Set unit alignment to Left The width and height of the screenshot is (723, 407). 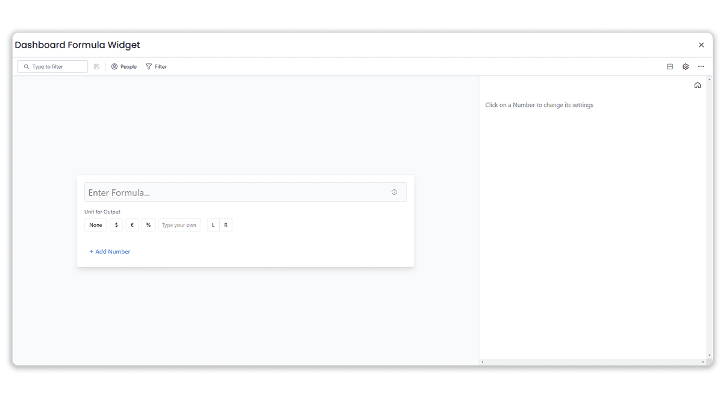pyautogui.click(x=213, y=225)
